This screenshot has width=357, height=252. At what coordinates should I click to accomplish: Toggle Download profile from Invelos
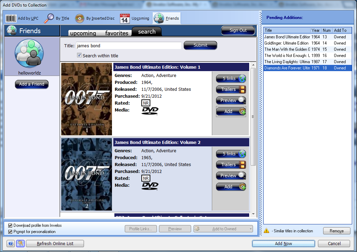coord(10,225)
